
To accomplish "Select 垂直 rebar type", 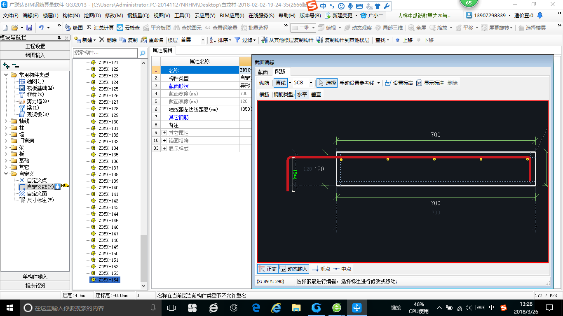I will (x=316, y=94).
